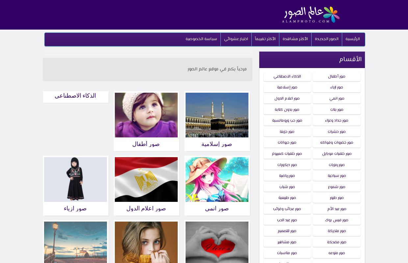408x263 pixels.
Task: Open the الرئيسية menu item
Action: 353,39
